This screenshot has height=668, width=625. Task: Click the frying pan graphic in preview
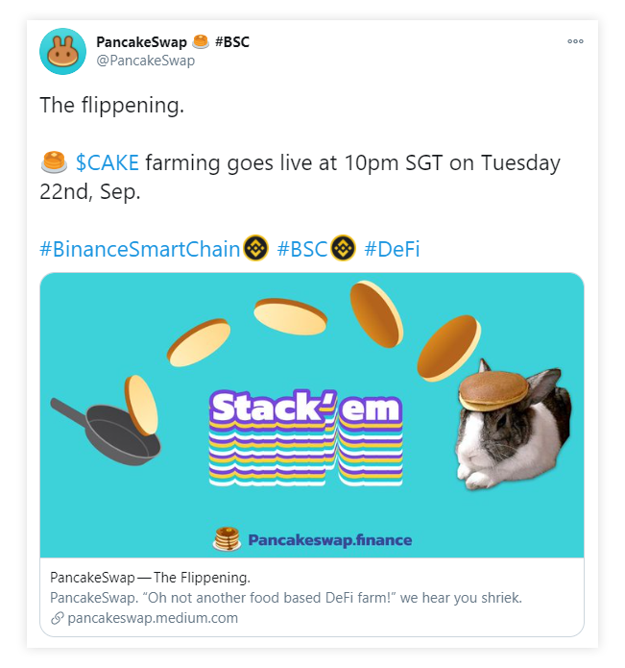(x=106, y=431)
